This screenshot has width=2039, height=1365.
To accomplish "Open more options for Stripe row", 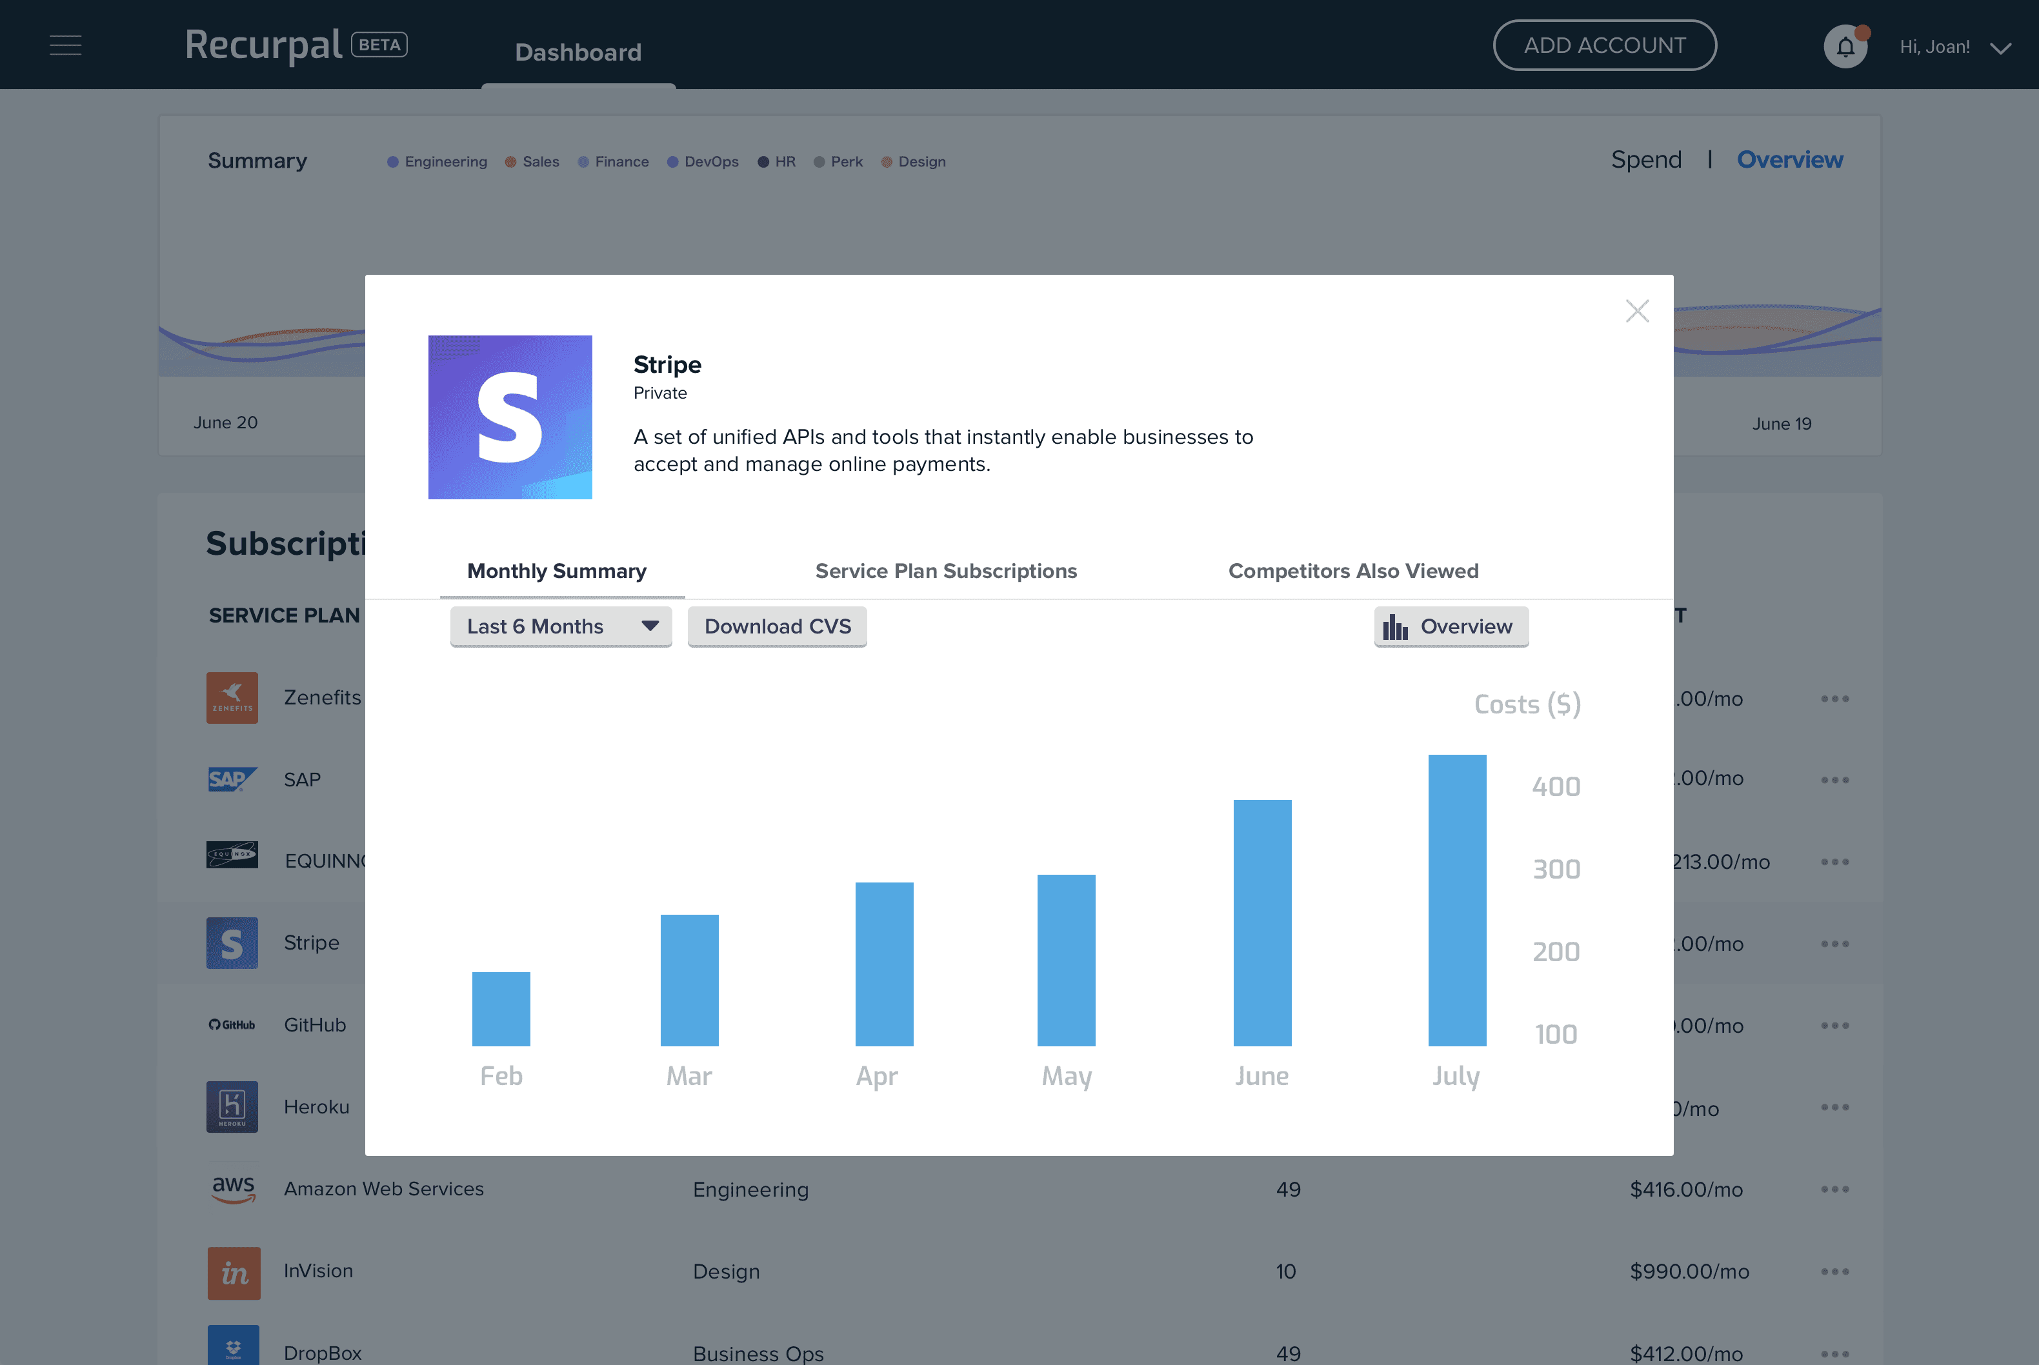I will [1834, 944].
